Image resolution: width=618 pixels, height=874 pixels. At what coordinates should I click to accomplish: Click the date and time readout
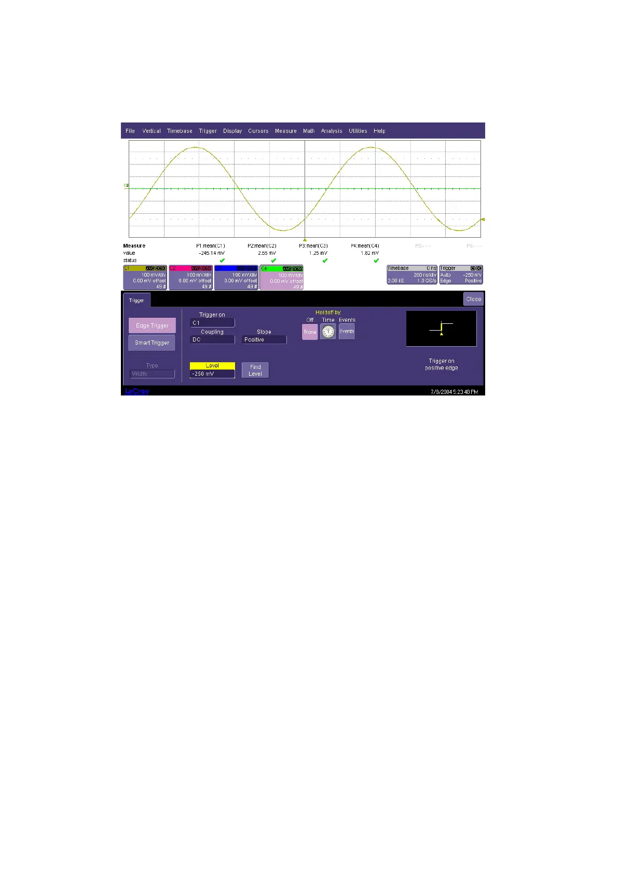tap(454, 392)
